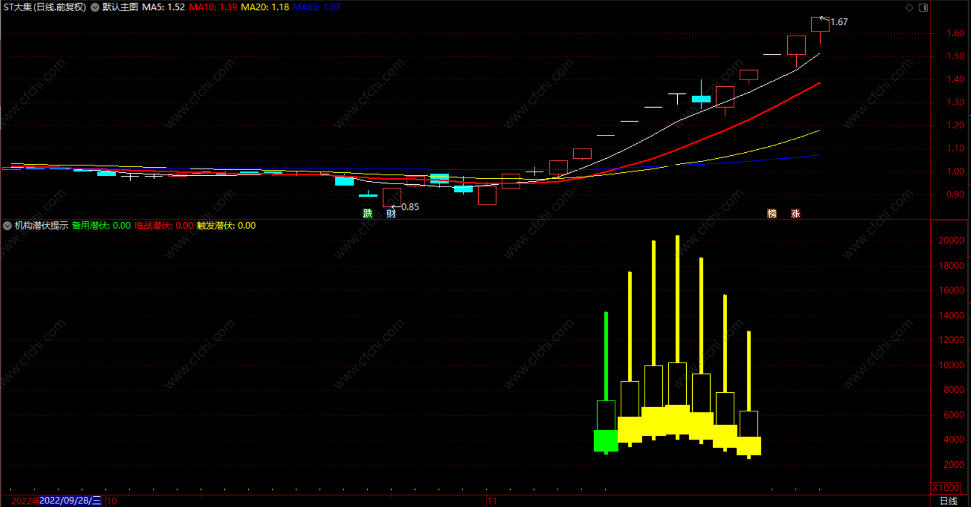Select the 默认主图 template label
The height and width of the screenshot is (507, 971).
(x=120, y=7)
